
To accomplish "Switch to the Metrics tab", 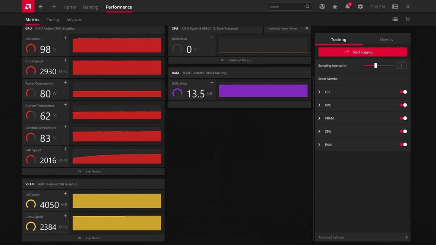I will (x=32, y=19).
